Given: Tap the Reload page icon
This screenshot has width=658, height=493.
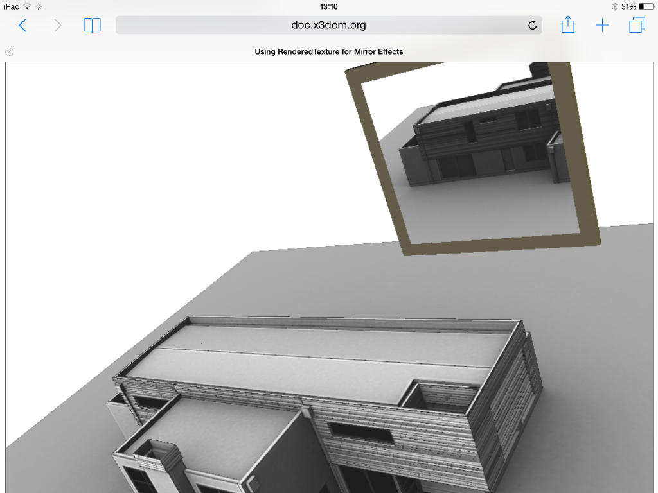Looking at the screenshot, I should click(x=532, y=25).
